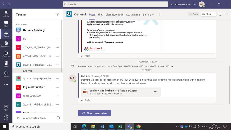Click the Team visibility button
Viewport: 231px width, 130px height.
coord(193,14)
